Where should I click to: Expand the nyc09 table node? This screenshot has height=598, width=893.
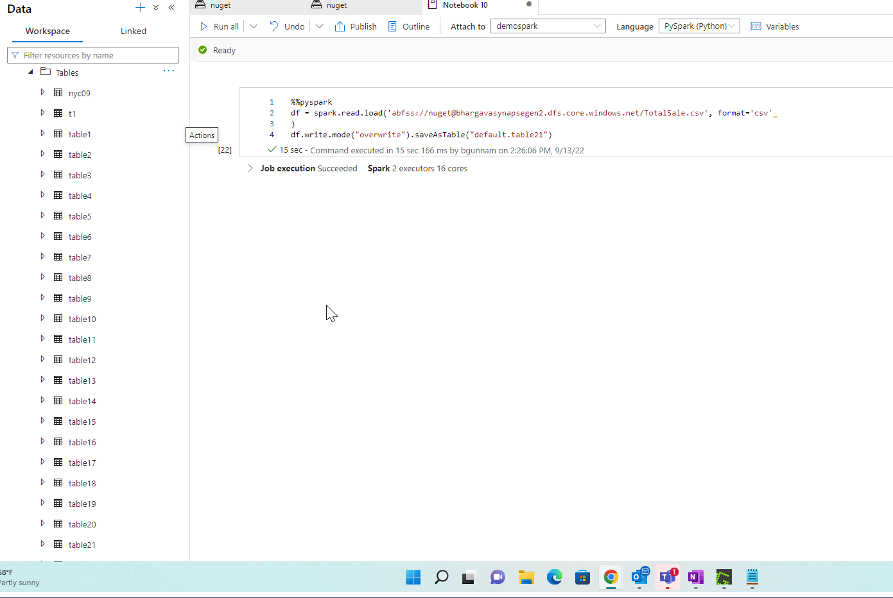click(x=42, y=92)
